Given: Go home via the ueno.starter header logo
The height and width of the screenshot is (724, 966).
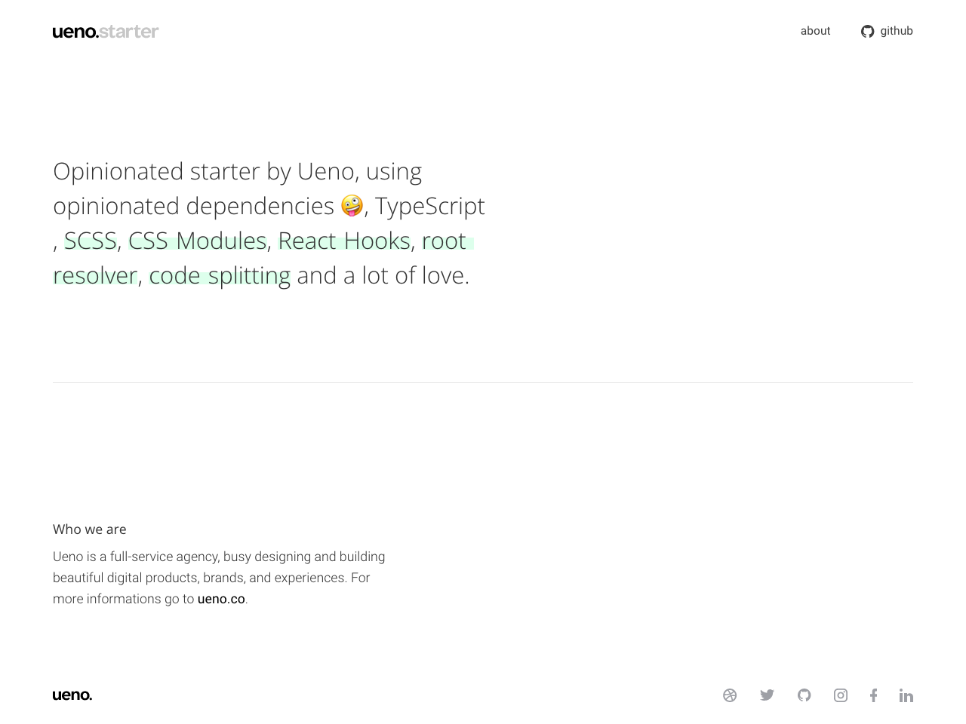Looking at the screenshot, I should (x=106, y=32).
